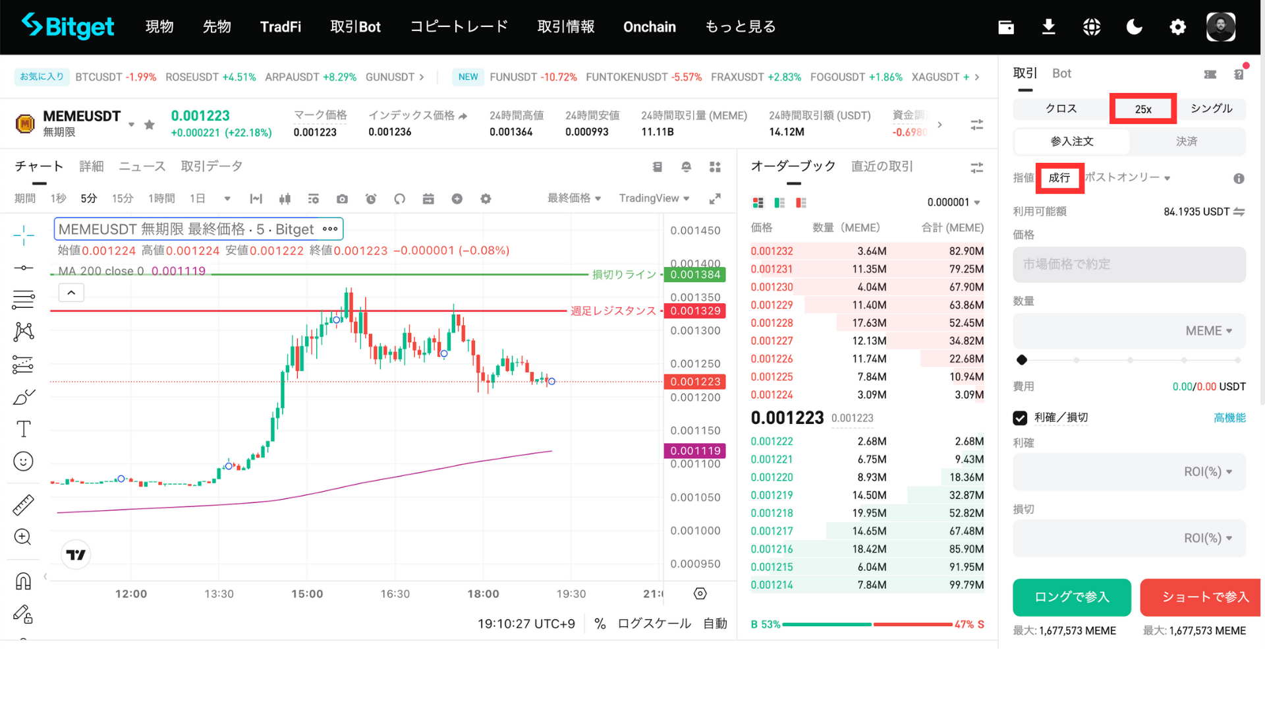
Task: Open the chart alert clock icon
Action: coord(371,199)
